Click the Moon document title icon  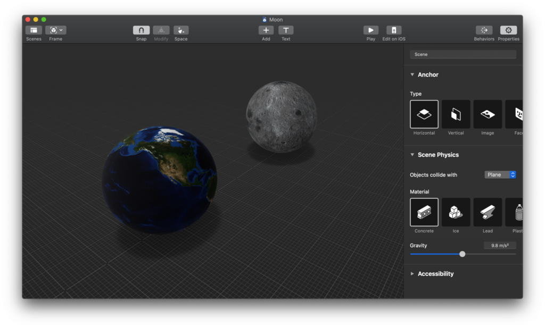[265, 20]
